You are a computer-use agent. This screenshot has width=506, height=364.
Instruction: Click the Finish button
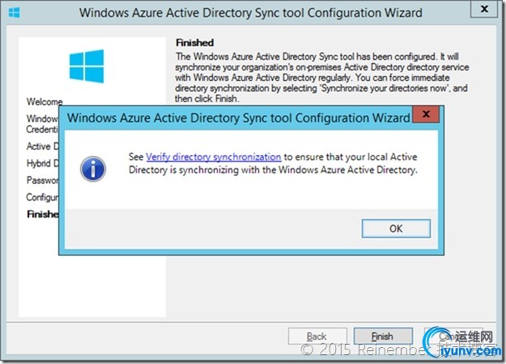point(383,336)
